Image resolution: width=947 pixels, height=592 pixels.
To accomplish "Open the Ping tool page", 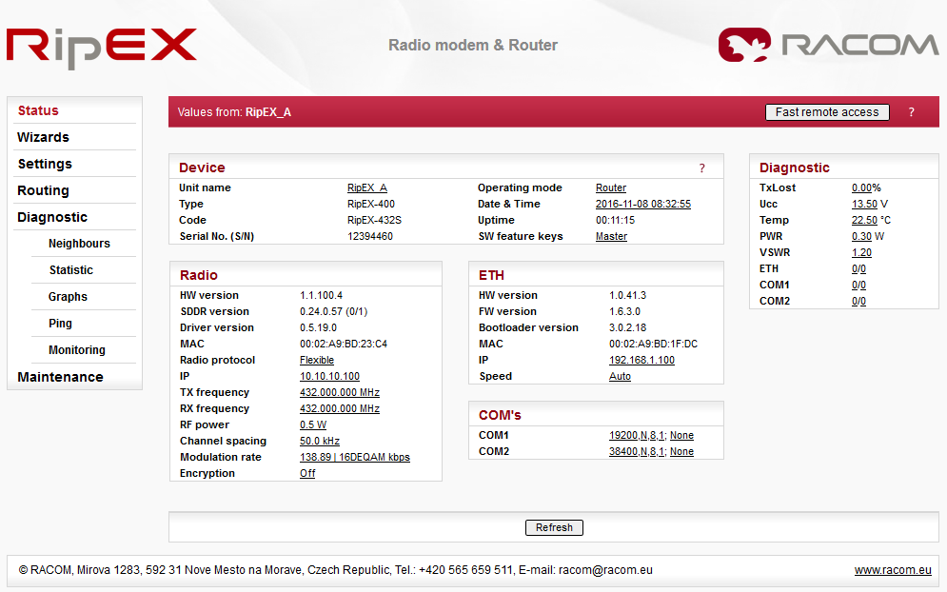I will tap(60, 324).
